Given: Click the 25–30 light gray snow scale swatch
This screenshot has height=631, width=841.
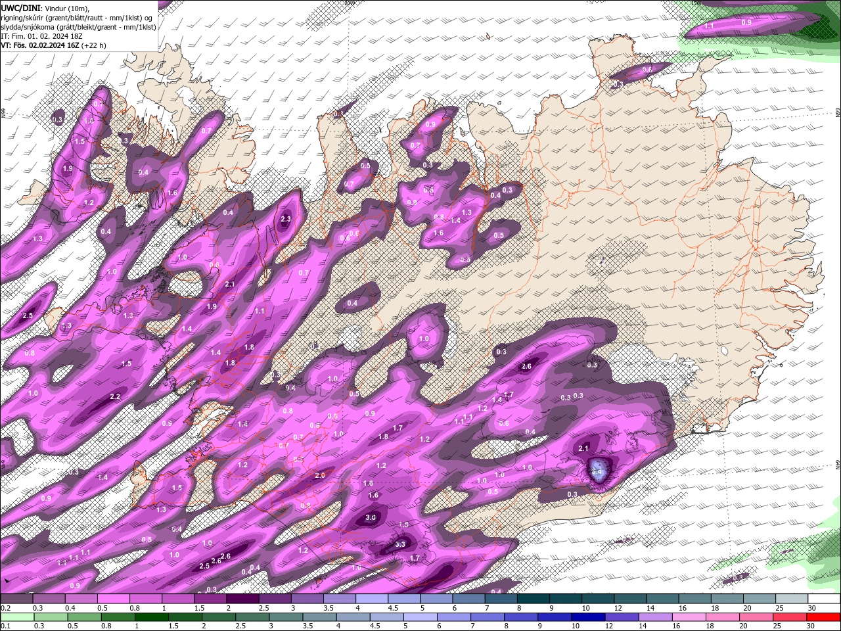Looking at the screenshot, I should coord(792,599).
